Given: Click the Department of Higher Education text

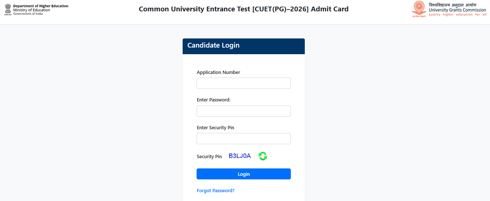Looking at the screenshot, I should tap(41, 6).
